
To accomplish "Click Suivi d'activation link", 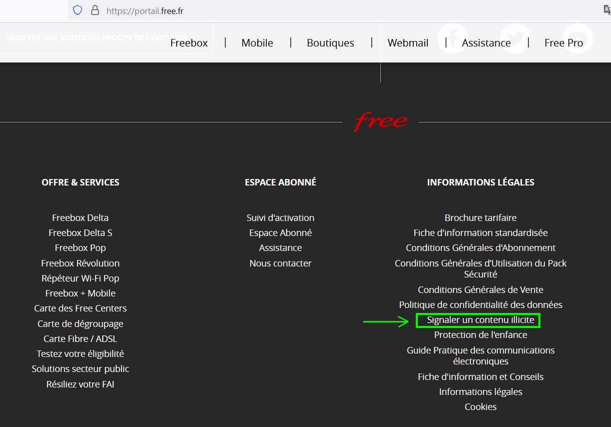I will tap(280, 218).
